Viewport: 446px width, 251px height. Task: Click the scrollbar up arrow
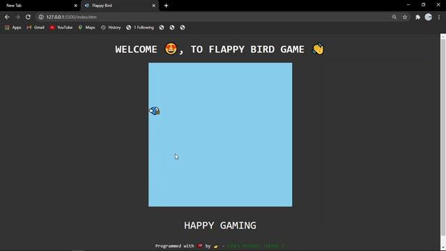pyautogui.click(x=443, y=36)
